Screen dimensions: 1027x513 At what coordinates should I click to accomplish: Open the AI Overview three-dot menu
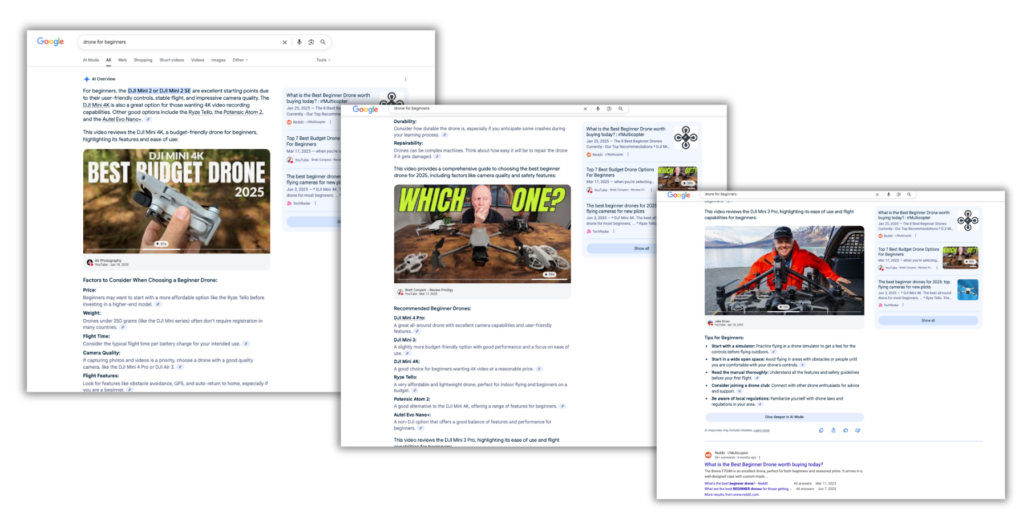[x=406, y=79]
